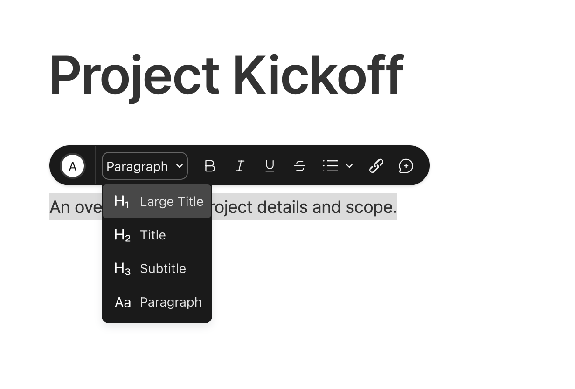The image size is (575, 389).
Task: Toggle bold formatting
Action: click(x=210, y=166)
